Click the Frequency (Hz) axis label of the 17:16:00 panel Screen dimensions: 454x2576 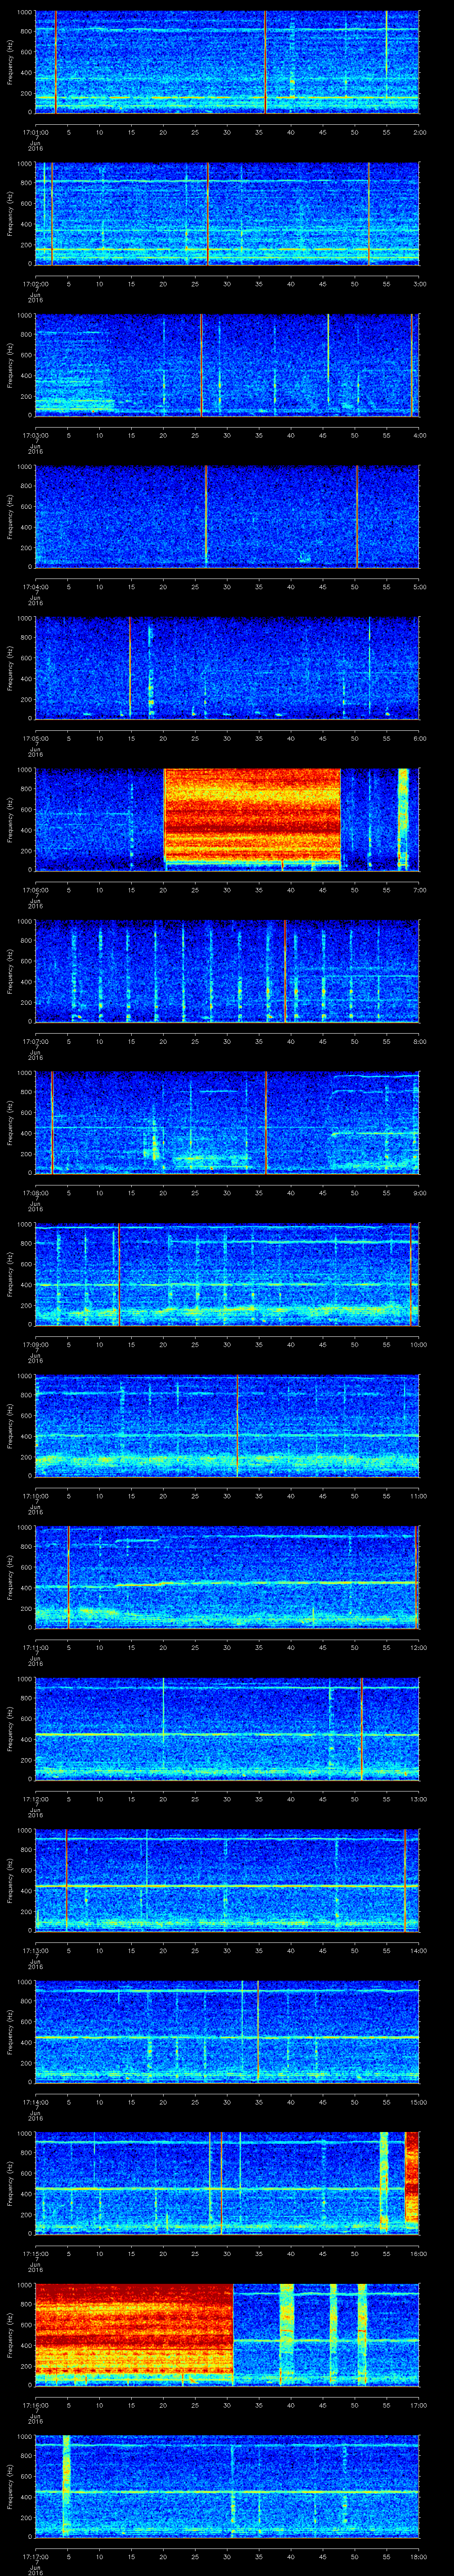coord(10,2335)
